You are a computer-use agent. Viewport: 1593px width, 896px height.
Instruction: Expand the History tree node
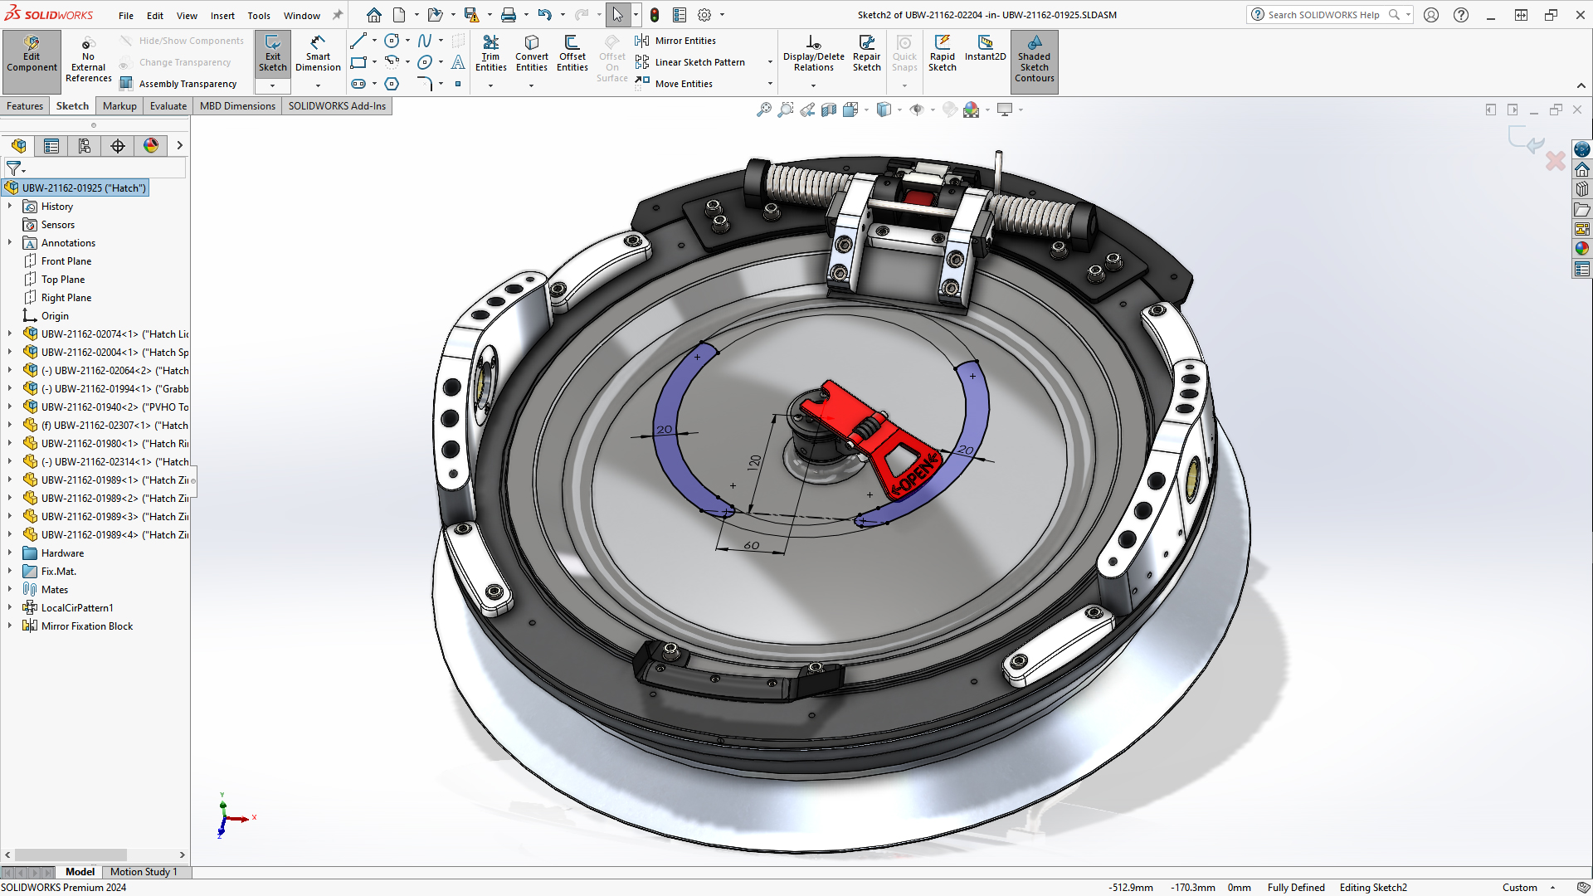(x=10, y=206)
